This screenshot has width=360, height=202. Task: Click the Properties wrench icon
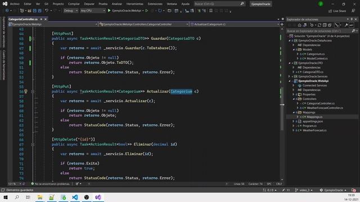point(346,25)
